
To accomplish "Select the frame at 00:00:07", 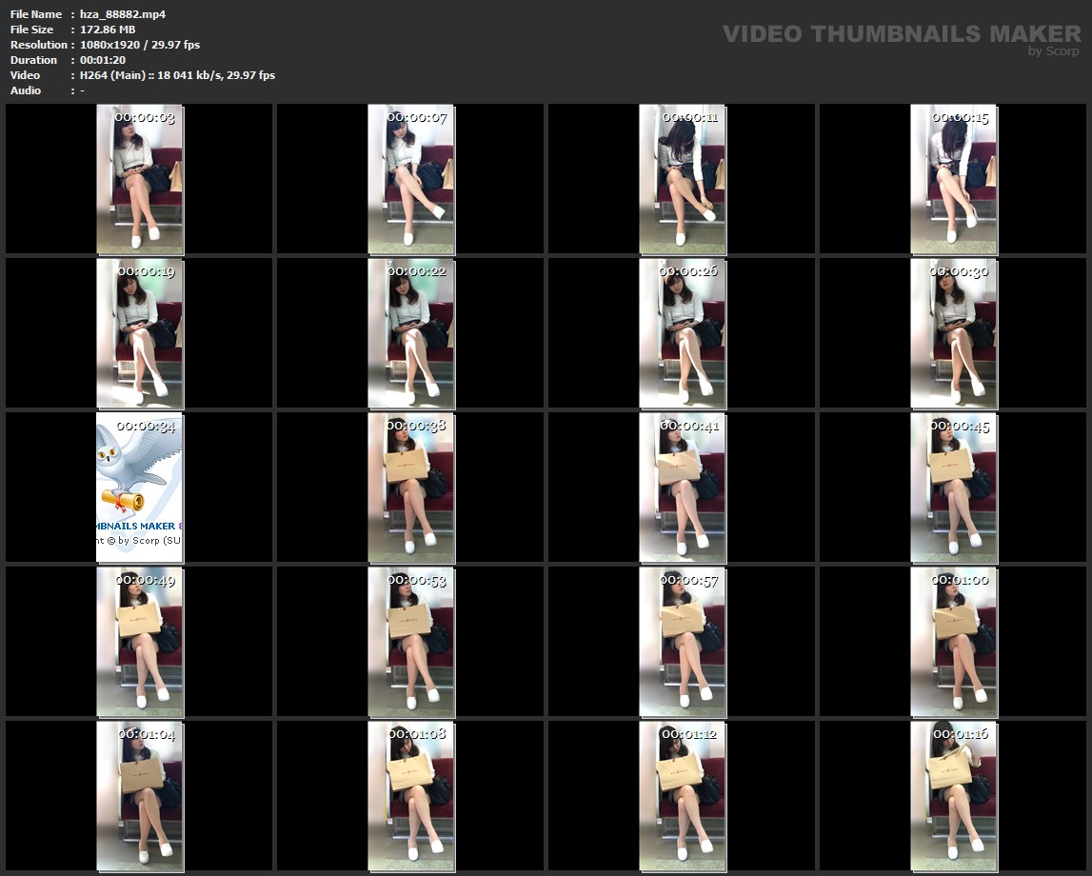I will [x=411, y=179].
